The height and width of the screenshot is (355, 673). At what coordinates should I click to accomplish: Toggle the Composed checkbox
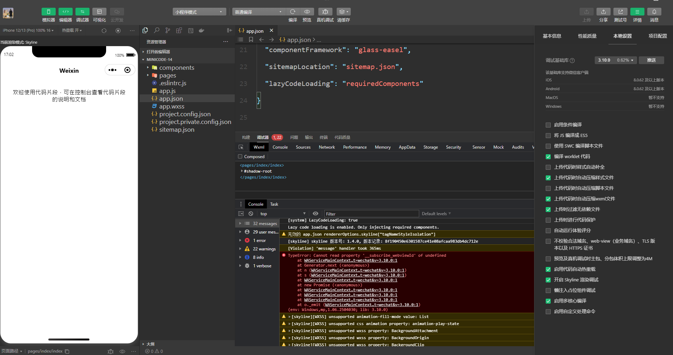click(x=240, y=157)
